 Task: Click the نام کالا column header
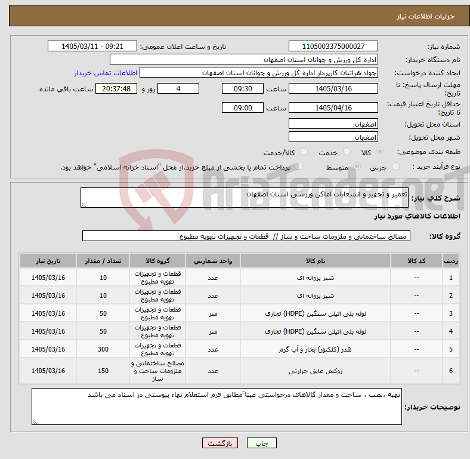pos(316,261)
